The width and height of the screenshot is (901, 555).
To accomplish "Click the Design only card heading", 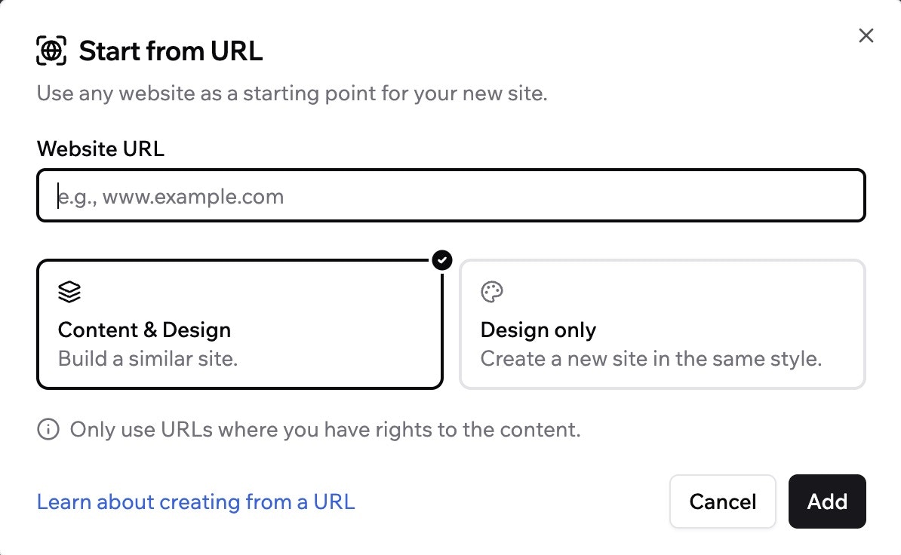I will coord(538,330).
